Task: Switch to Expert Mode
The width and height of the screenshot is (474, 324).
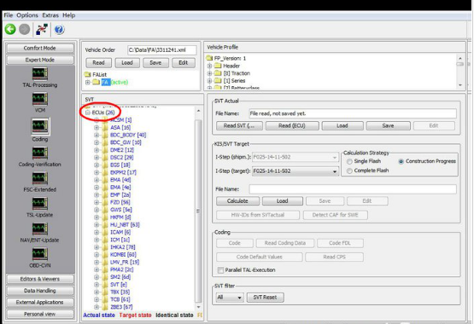Action: (x=40, y=60)
